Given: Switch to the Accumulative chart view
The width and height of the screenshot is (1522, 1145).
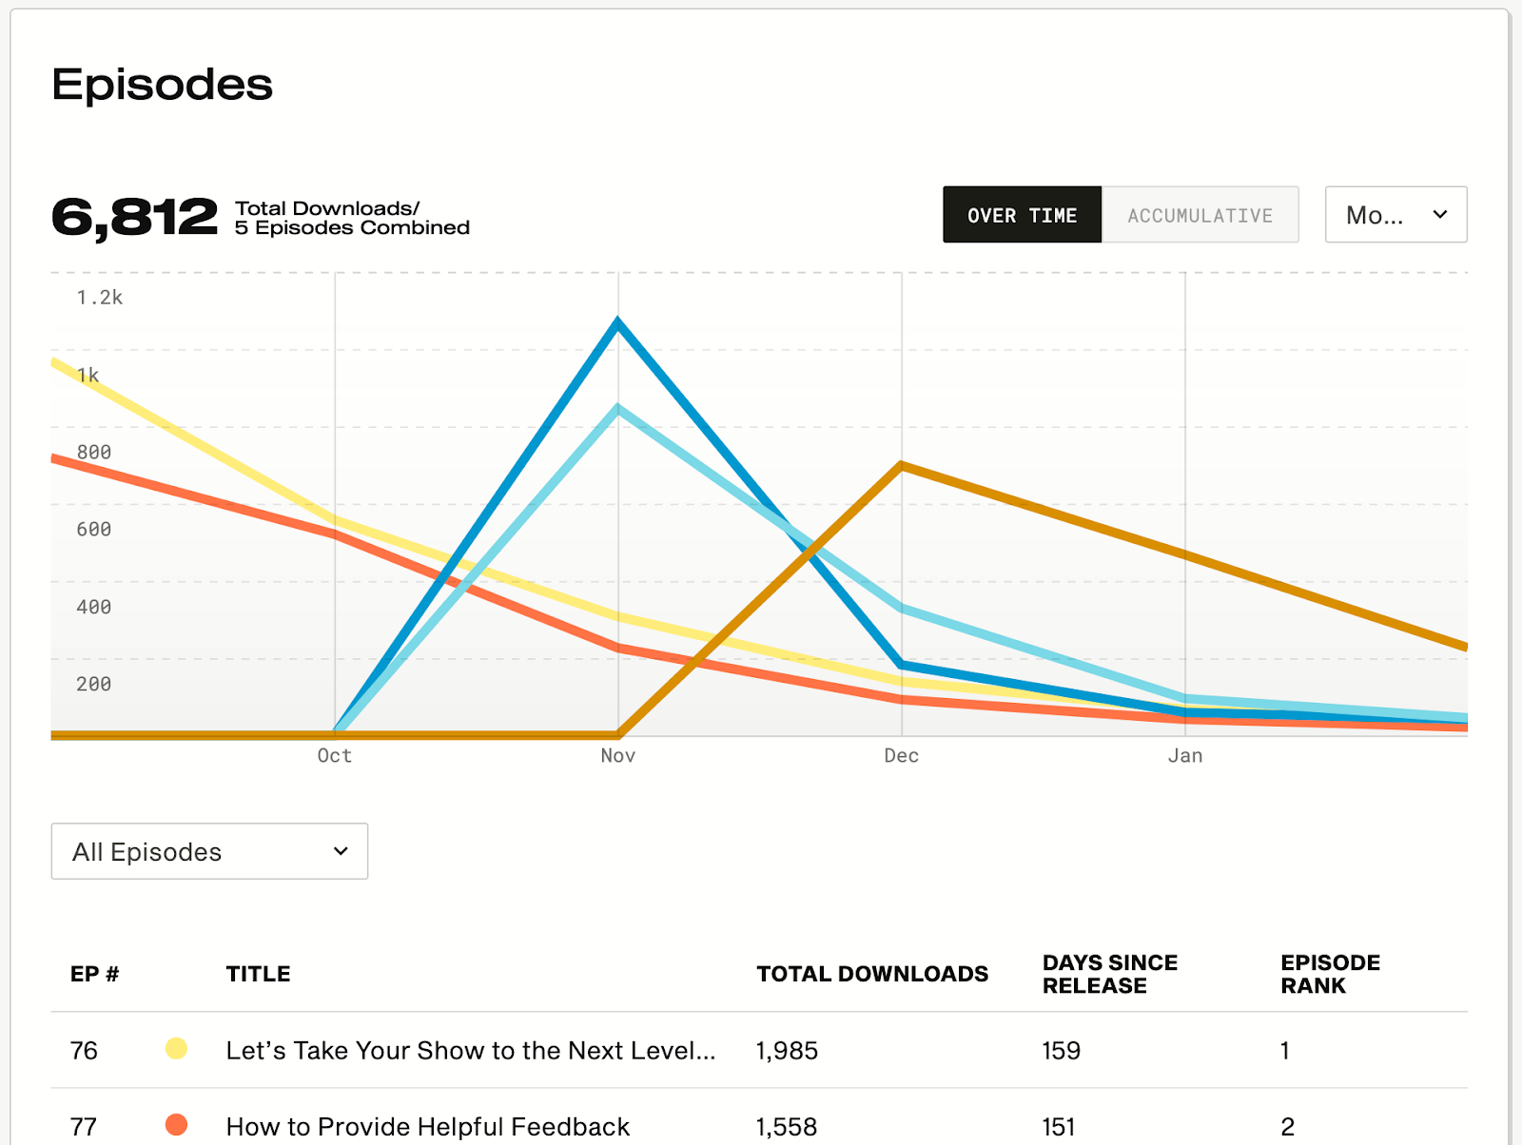Looking at the screenshot, I should [x=1200, y=215].
